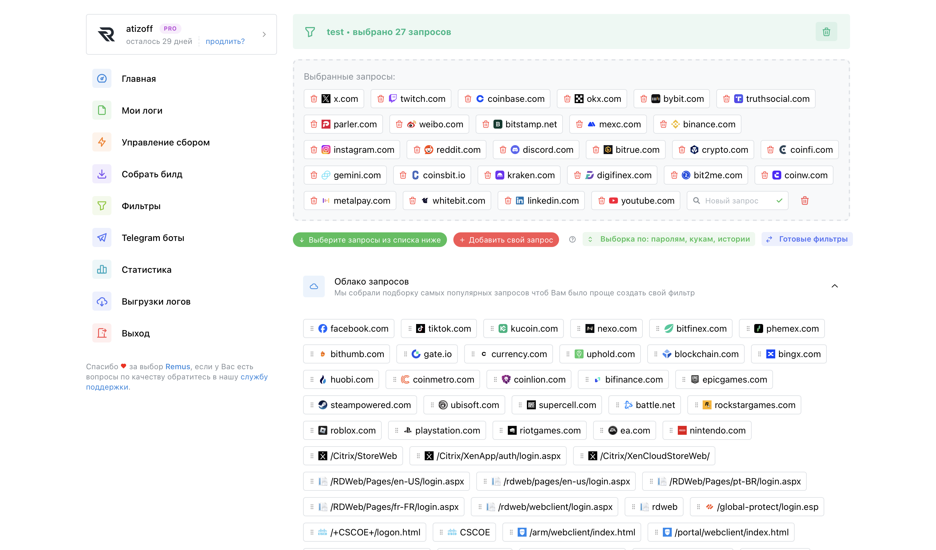
Task: Go to Telegram боты in the sidebar
Action: click(153, 238)
